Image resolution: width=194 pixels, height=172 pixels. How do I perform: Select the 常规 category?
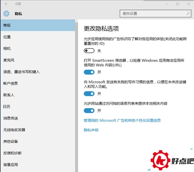pyautogui.click(x=38, y=25)
